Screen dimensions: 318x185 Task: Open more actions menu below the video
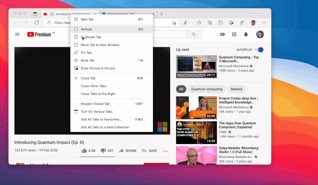[165, 151]
